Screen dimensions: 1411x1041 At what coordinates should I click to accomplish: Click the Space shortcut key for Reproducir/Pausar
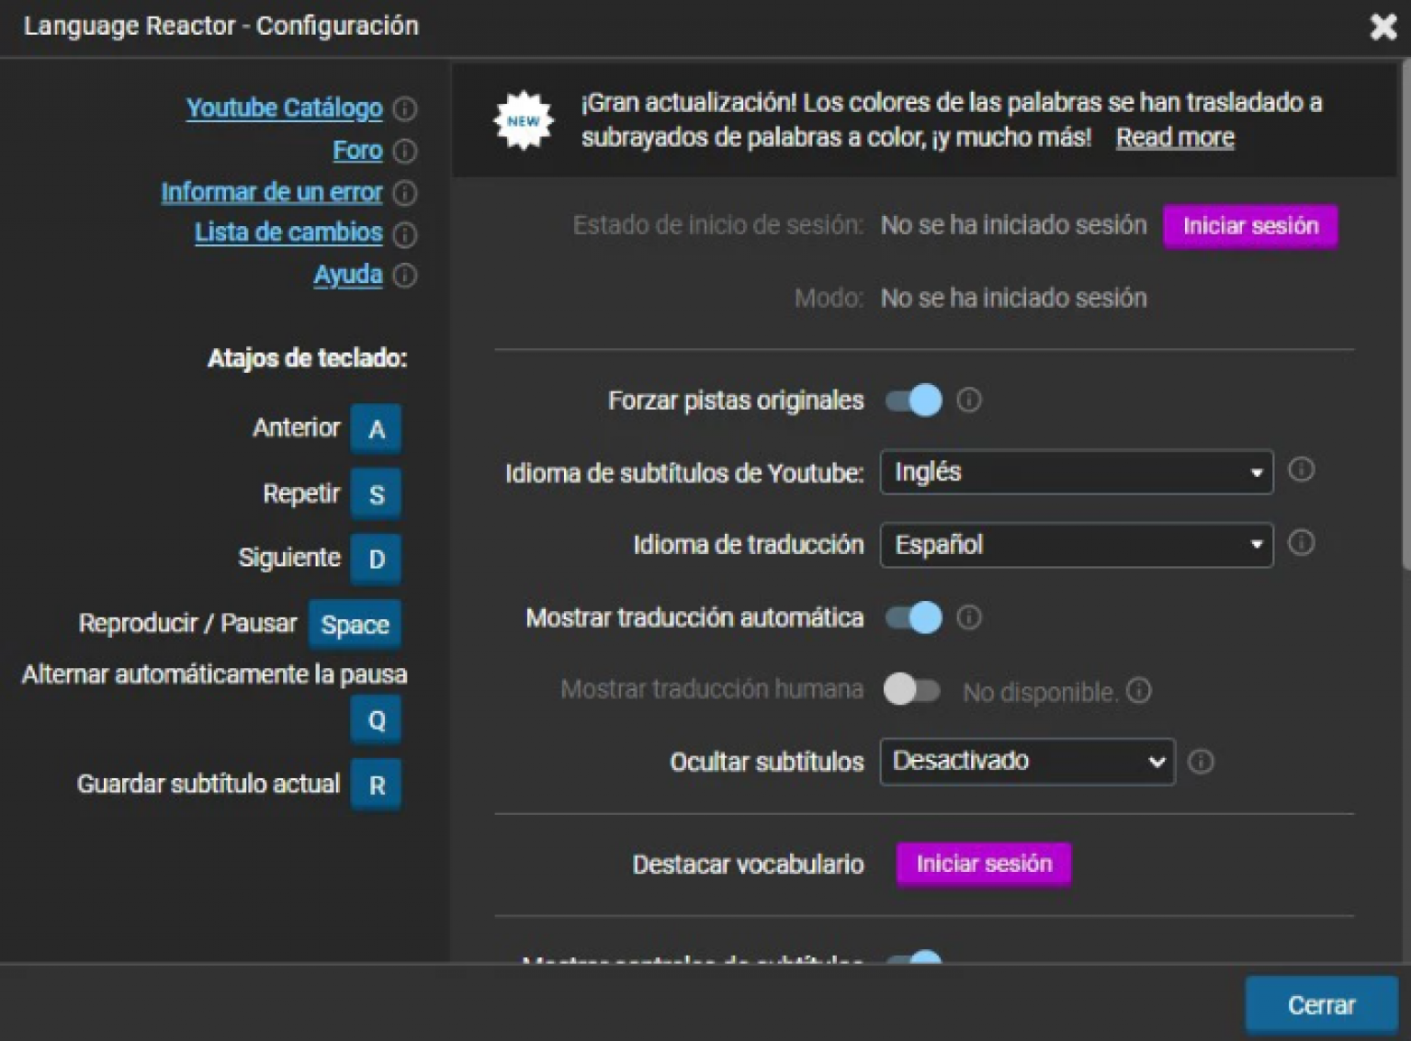click(x=355, y=624)
